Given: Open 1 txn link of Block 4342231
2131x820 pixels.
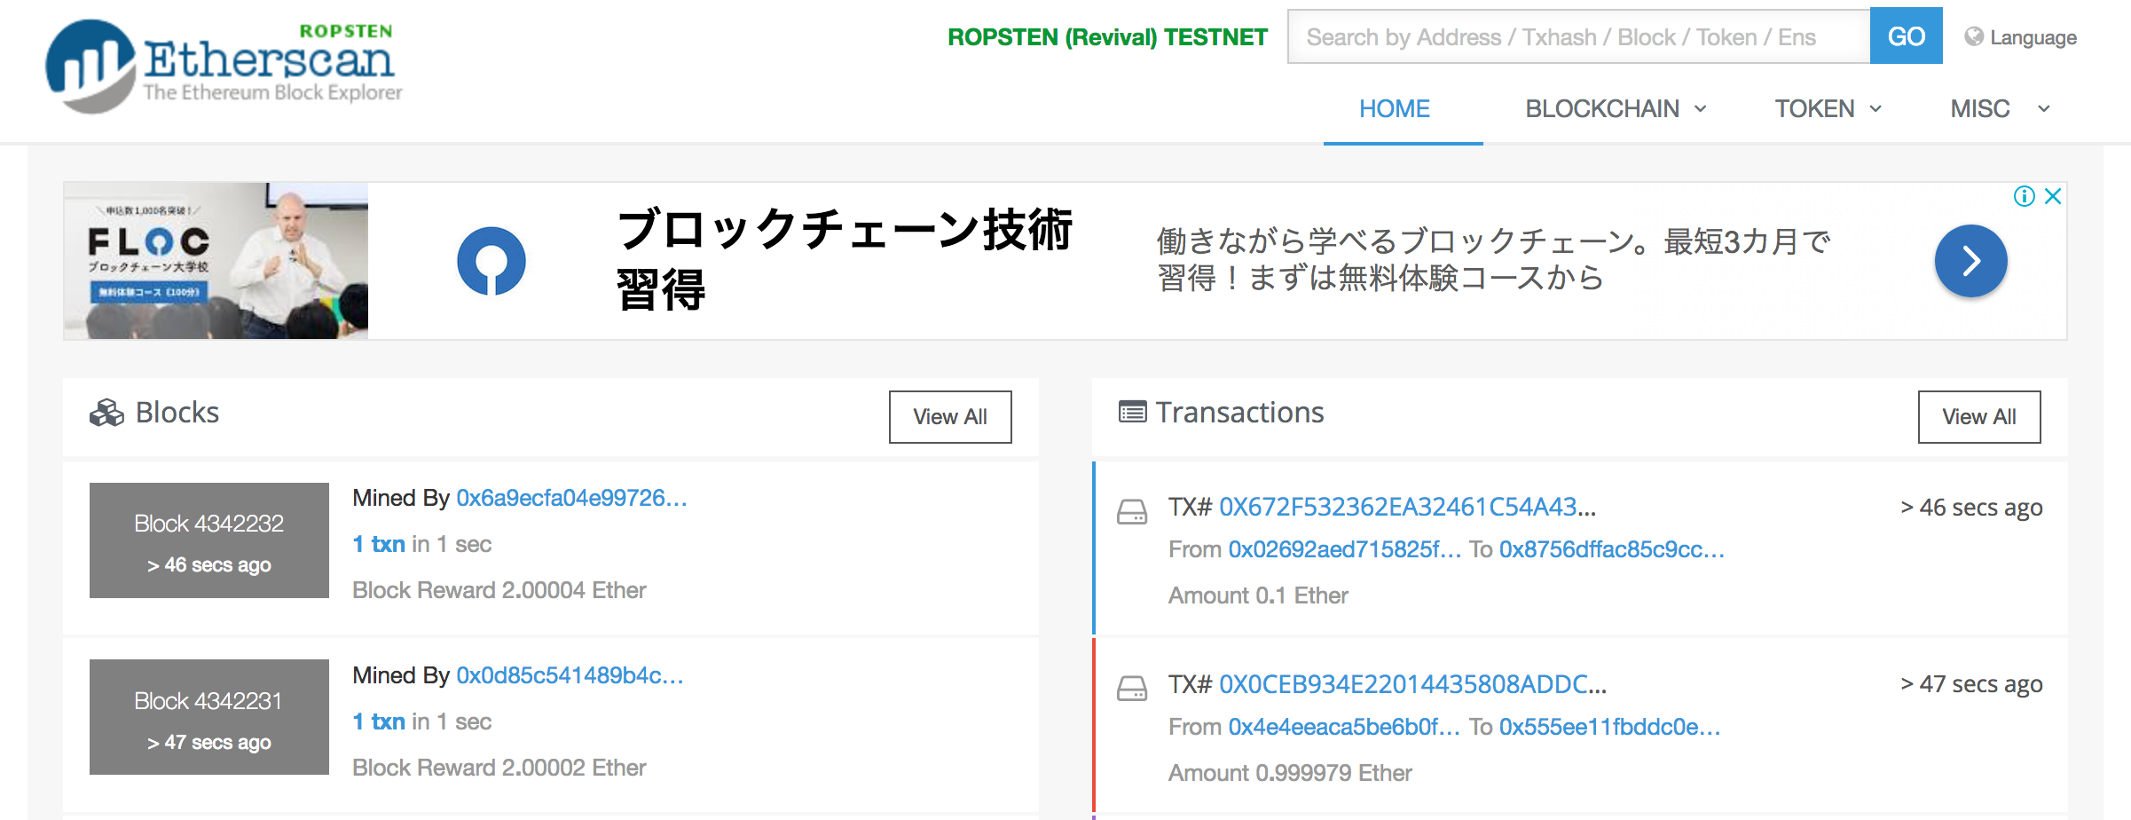Looking at the screenshot, I should click(x=379, y=721).
